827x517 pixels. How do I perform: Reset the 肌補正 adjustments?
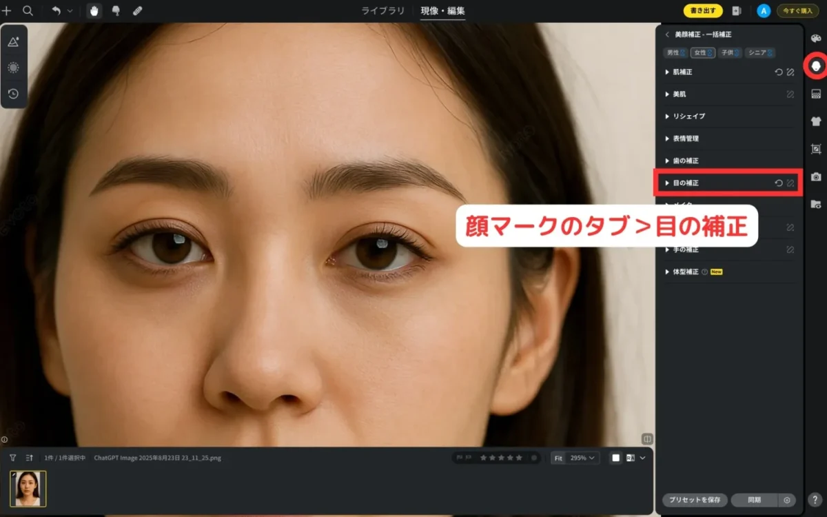(779, 72)
